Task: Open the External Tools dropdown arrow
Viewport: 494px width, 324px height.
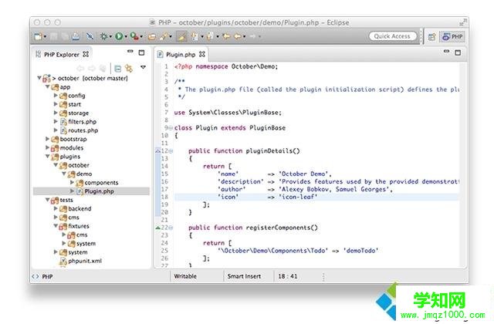Action: 141,37
